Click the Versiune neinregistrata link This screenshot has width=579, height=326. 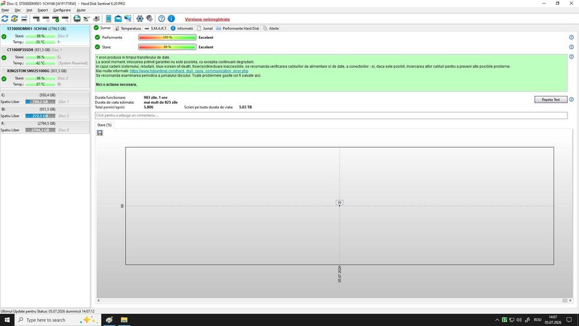point(207,19)
